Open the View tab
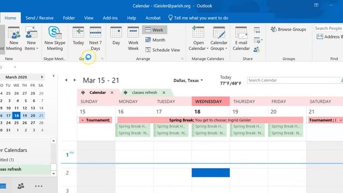343x193 pixels. [89, 18]
